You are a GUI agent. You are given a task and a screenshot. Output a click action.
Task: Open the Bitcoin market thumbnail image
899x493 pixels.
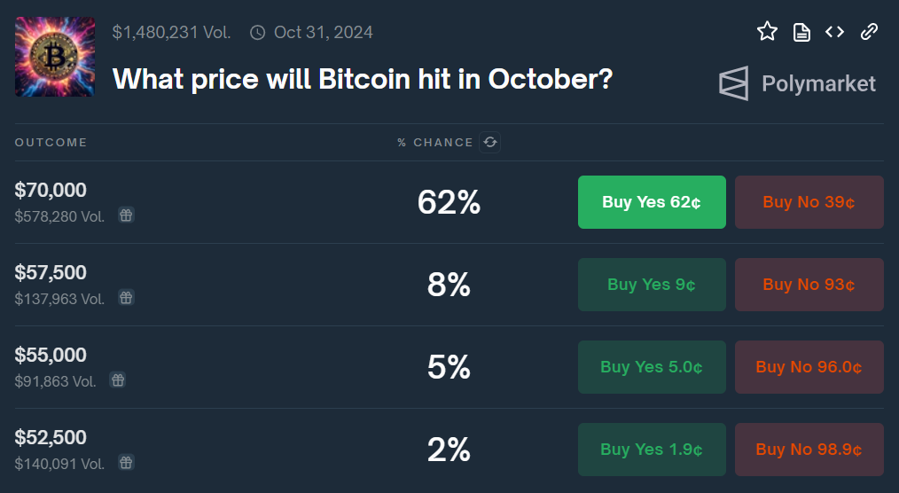pyautogui.click(x=55, y=57)
